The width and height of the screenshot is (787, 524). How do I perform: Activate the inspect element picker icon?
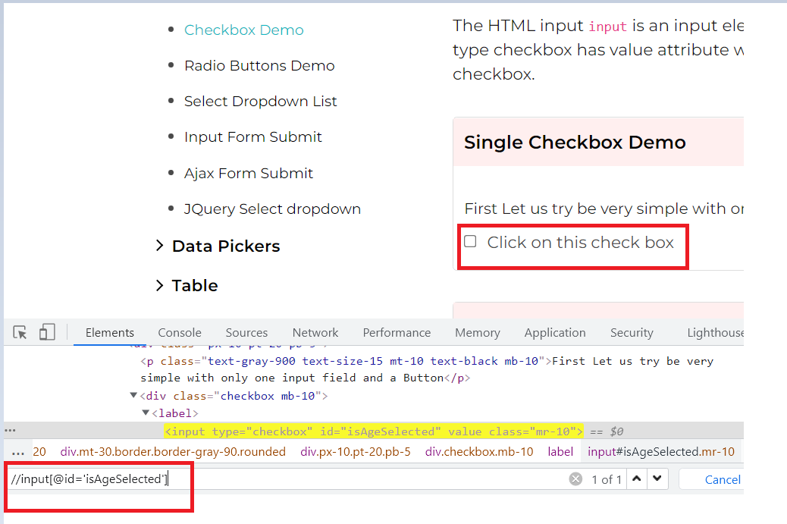click(20, 332)
